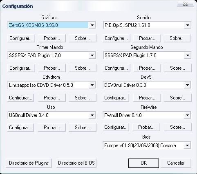Click the Directorio del BIOS button
Viewport: 197px width, 174px height.
coord(76,163)
